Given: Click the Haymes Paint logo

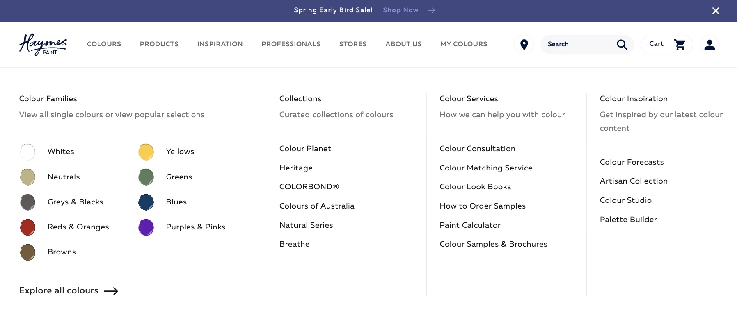Looking at the screenshot, I should click(43, 44).
